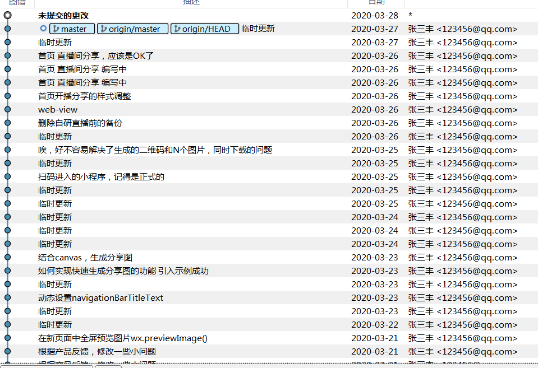
Task: Click the origin/HEAD branch tag
Action: click(205, 29)
